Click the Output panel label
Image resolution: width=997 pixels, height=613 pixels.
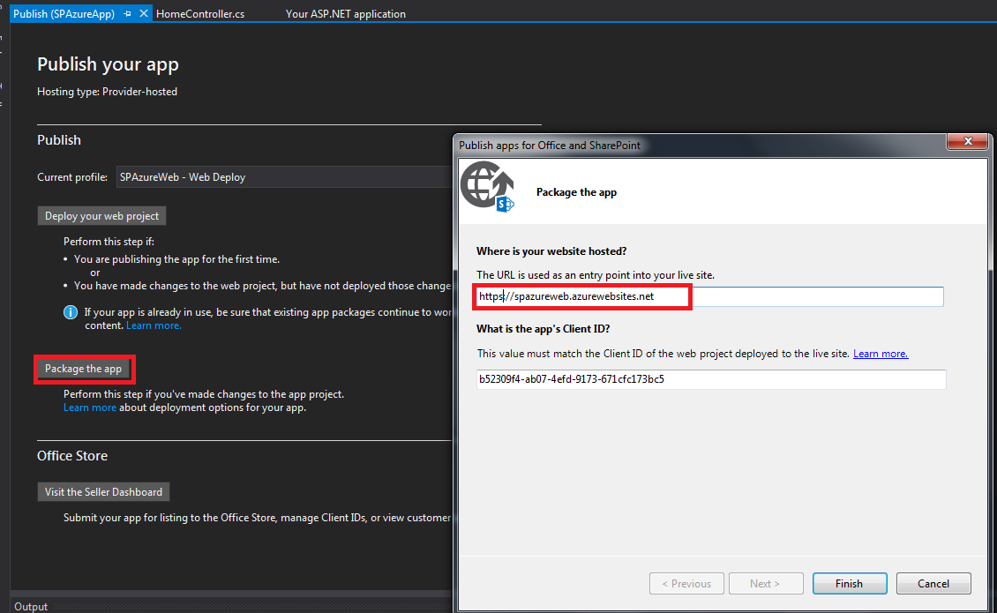31,606
